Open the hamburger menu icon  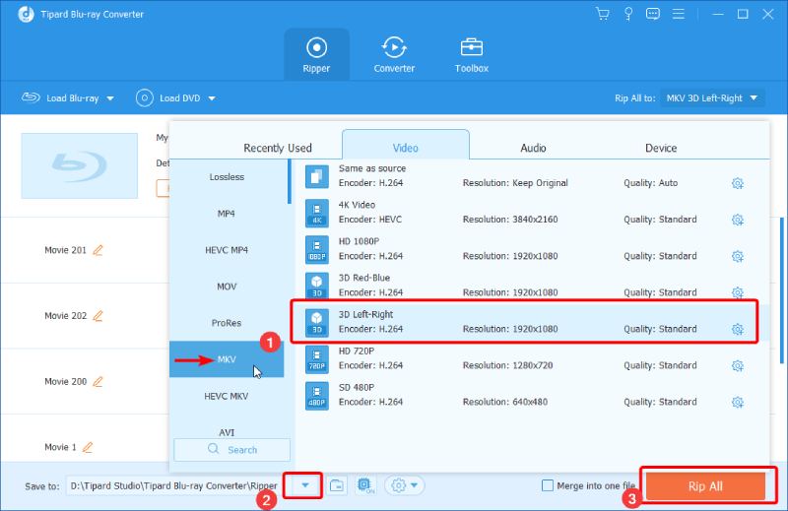tap(679, 14)
